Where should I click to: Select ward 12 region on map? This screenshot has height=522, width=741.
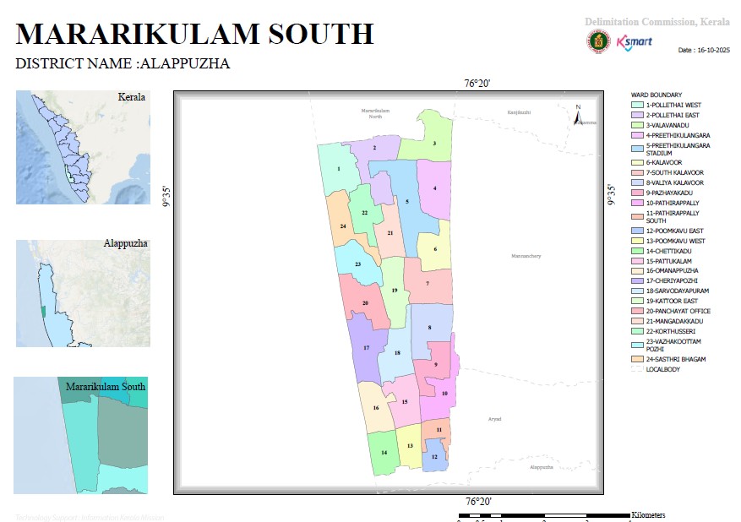(x=435, y=456)
